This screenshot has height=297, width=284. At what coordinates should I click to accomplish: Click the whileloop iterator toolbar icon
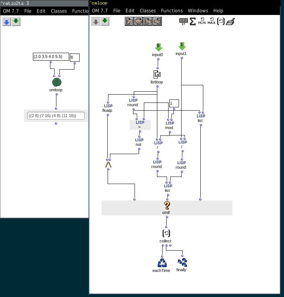coord(139,21)
